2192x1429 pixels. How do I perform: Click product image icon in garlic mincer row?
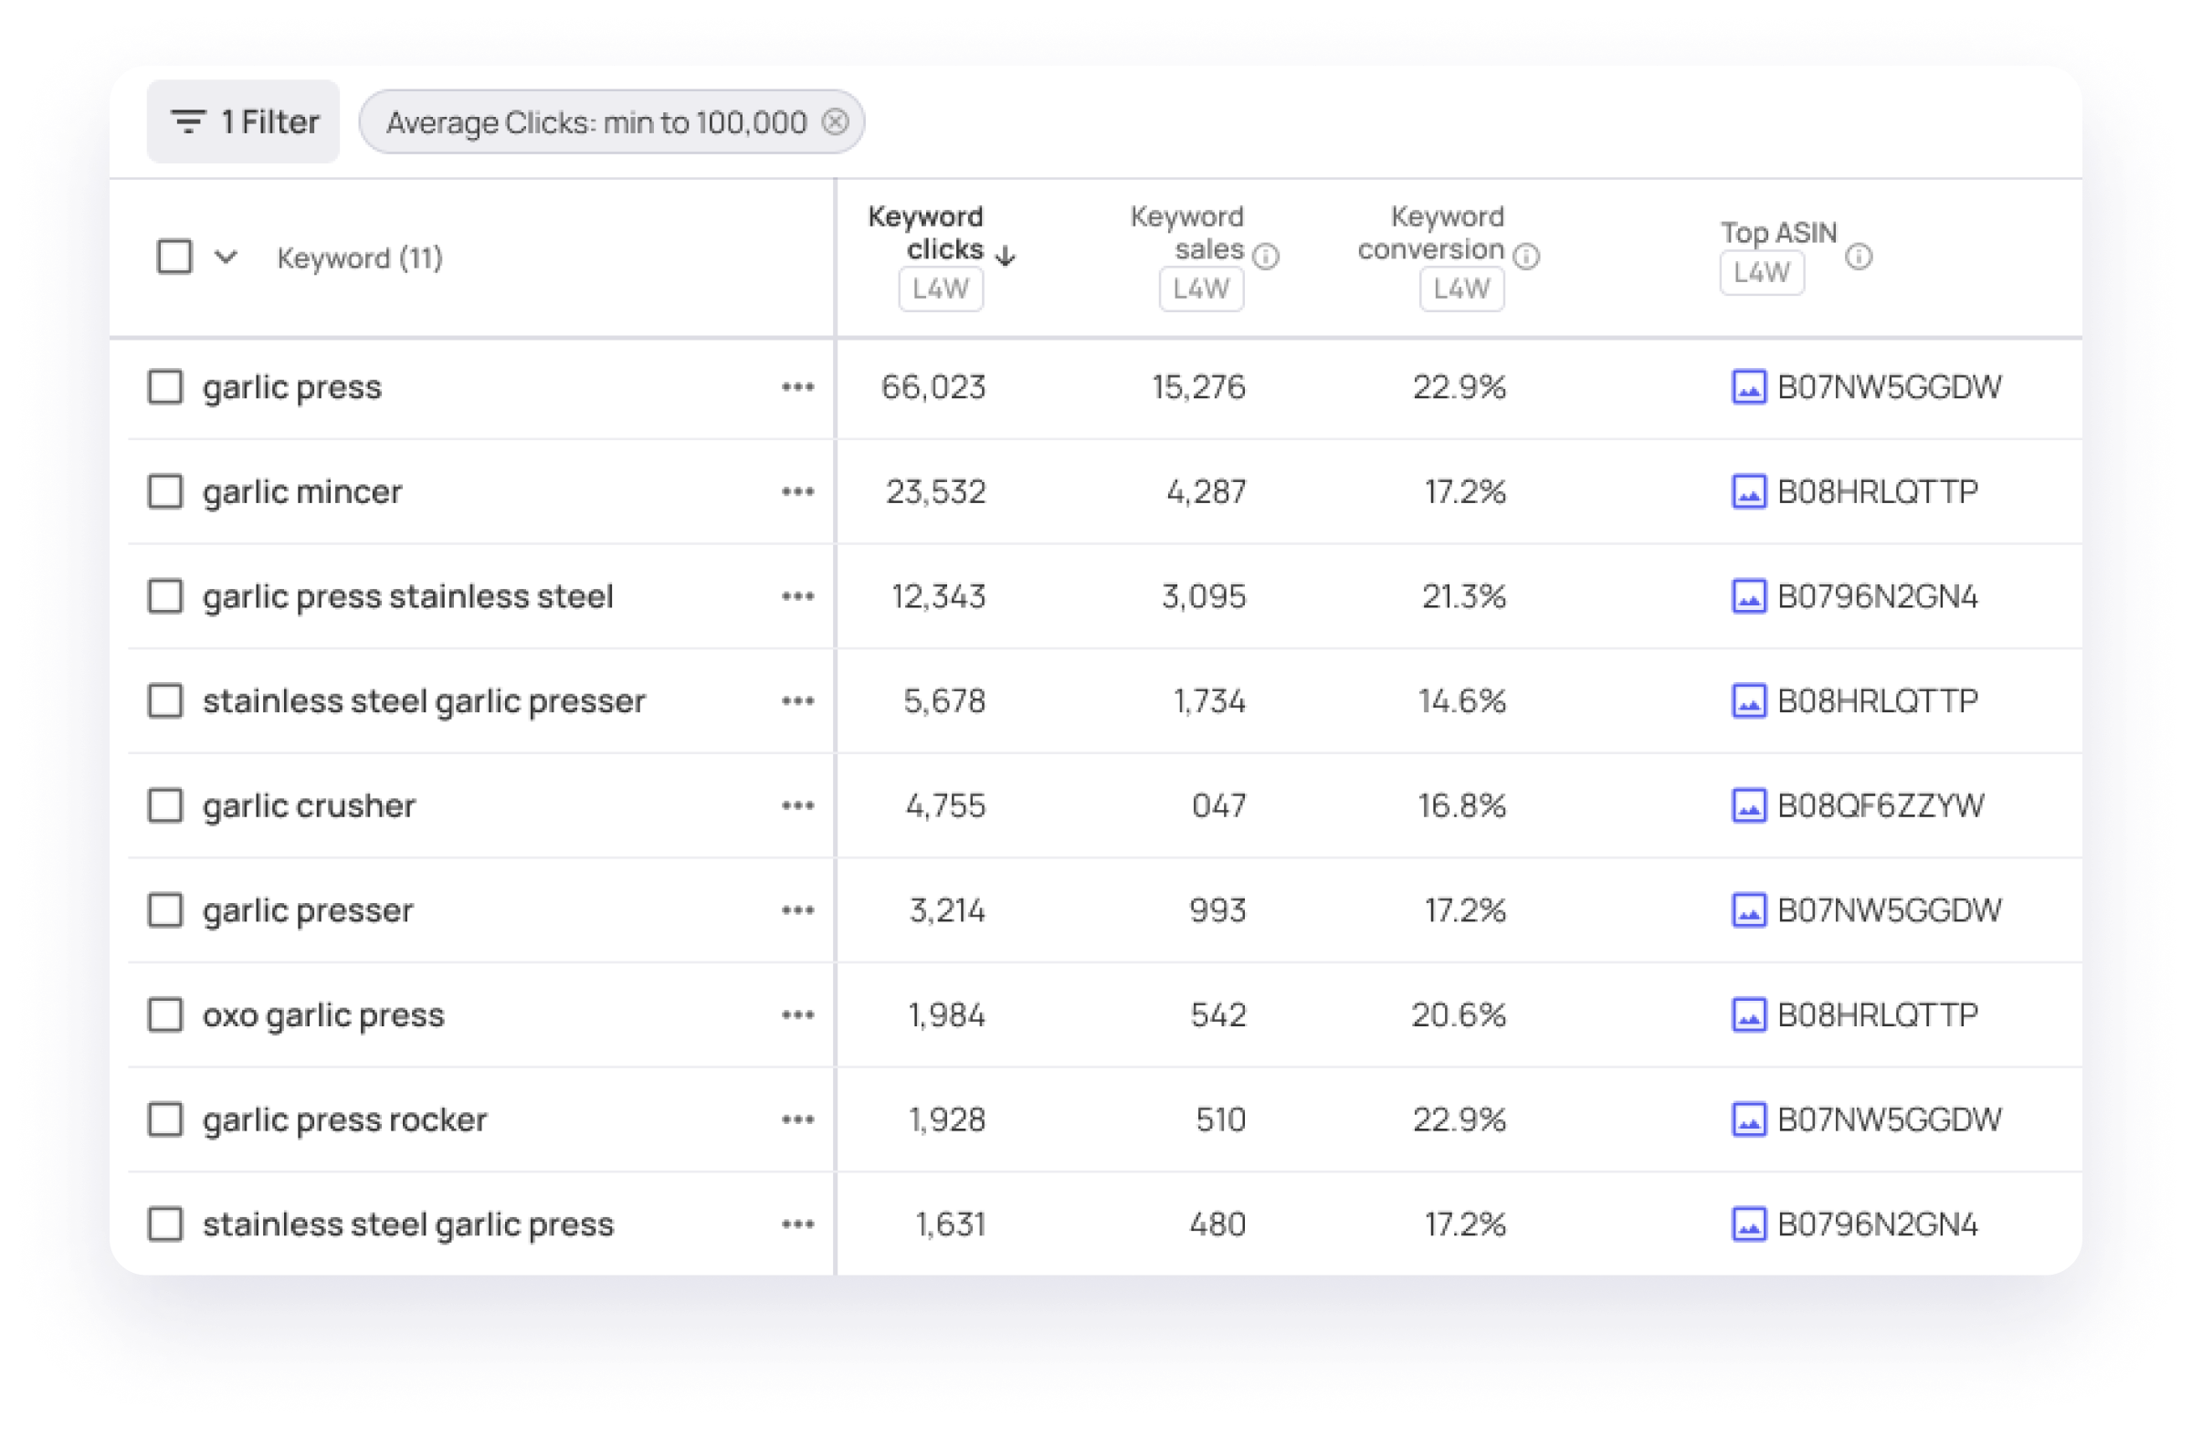click(1749, 491)
